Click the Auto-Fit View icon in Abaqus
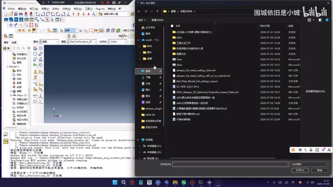 tap(31, 25)
